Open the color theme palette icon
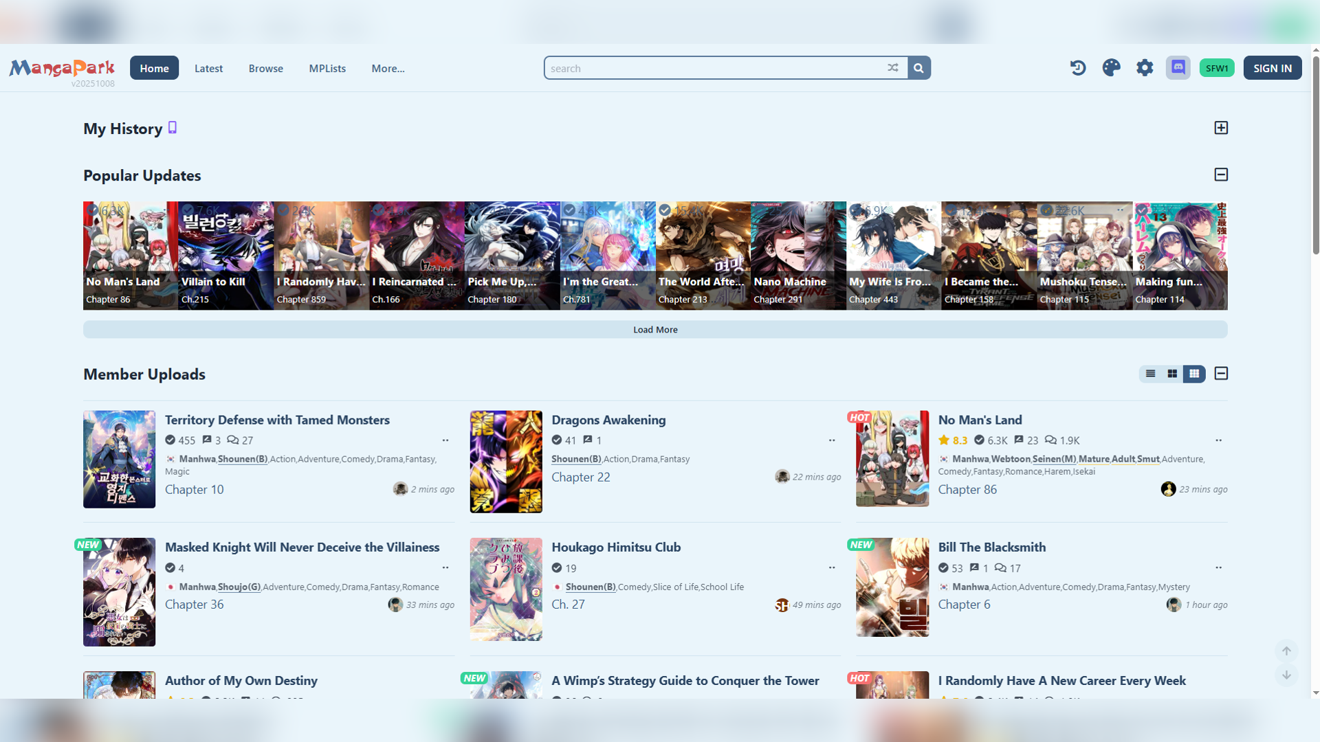This screenshot has height=742, width=1320. tap(1111, 68)
